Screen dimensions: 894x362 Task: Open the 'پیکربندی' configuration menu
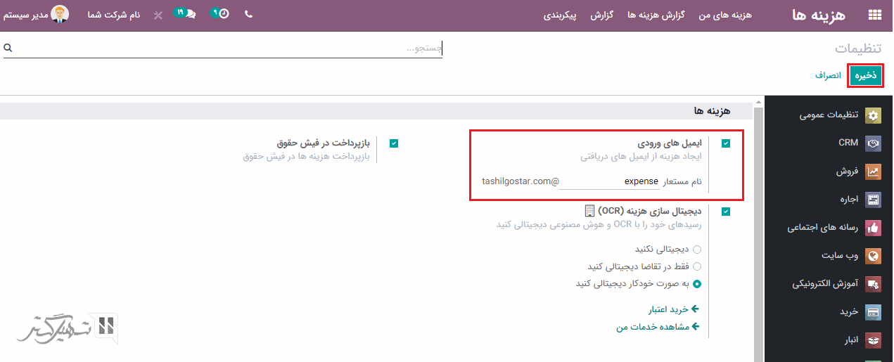click(x=560, y=15)
